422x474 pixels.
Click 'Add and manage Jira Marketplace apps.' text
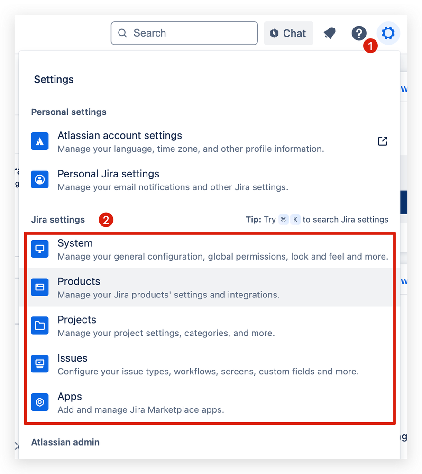(141, 410)
